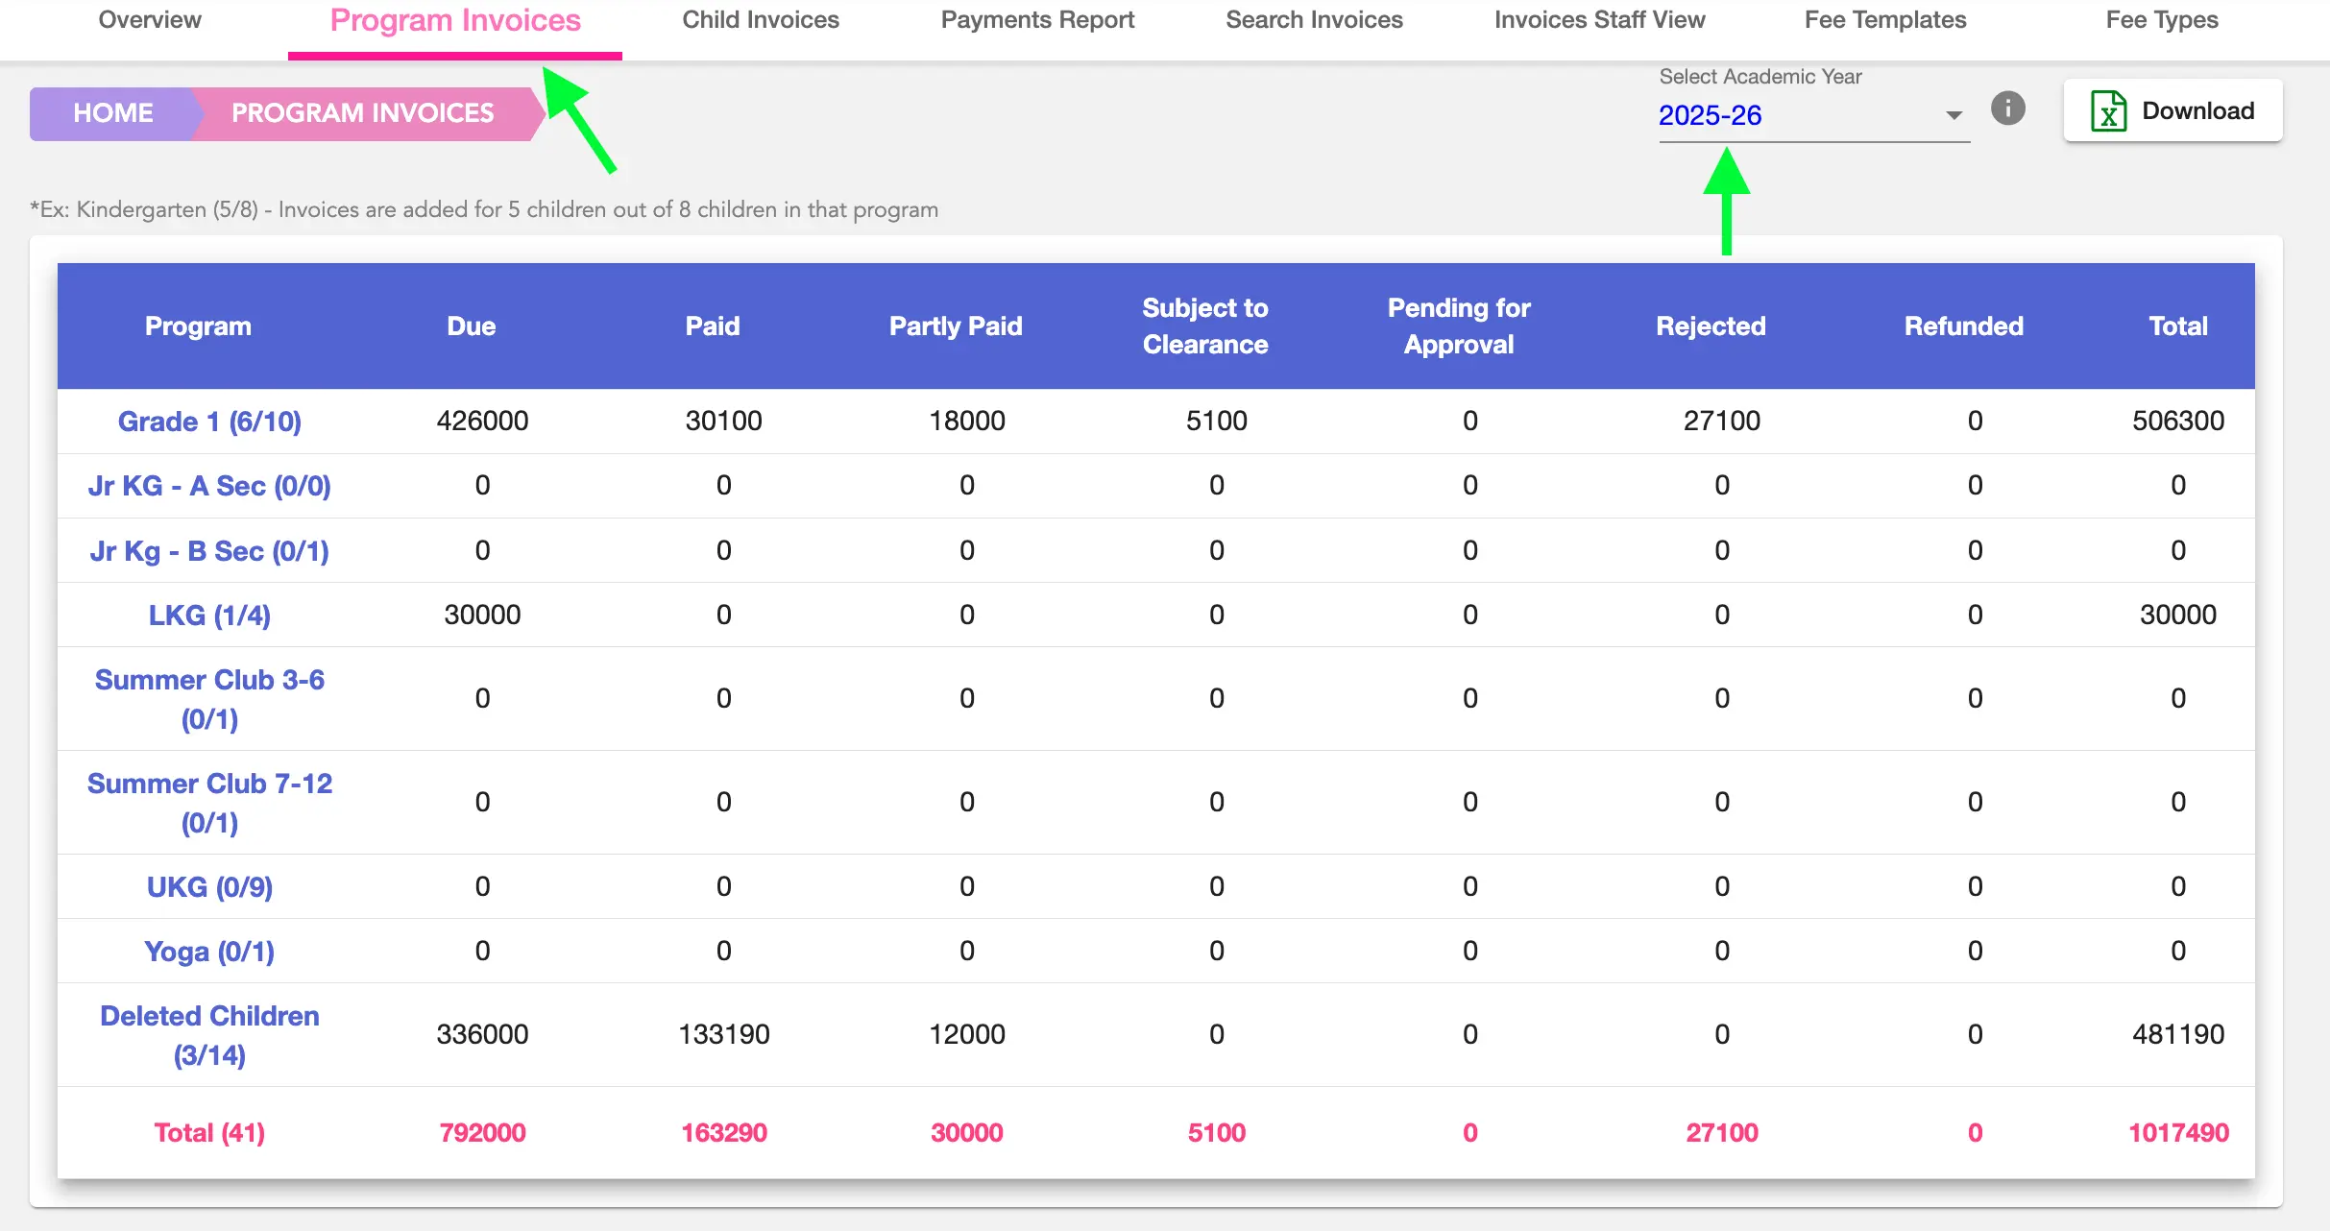Click the 2025-26 academic year value
This screenshot has height=1231, width=2330.
[x=1710, y=115]
